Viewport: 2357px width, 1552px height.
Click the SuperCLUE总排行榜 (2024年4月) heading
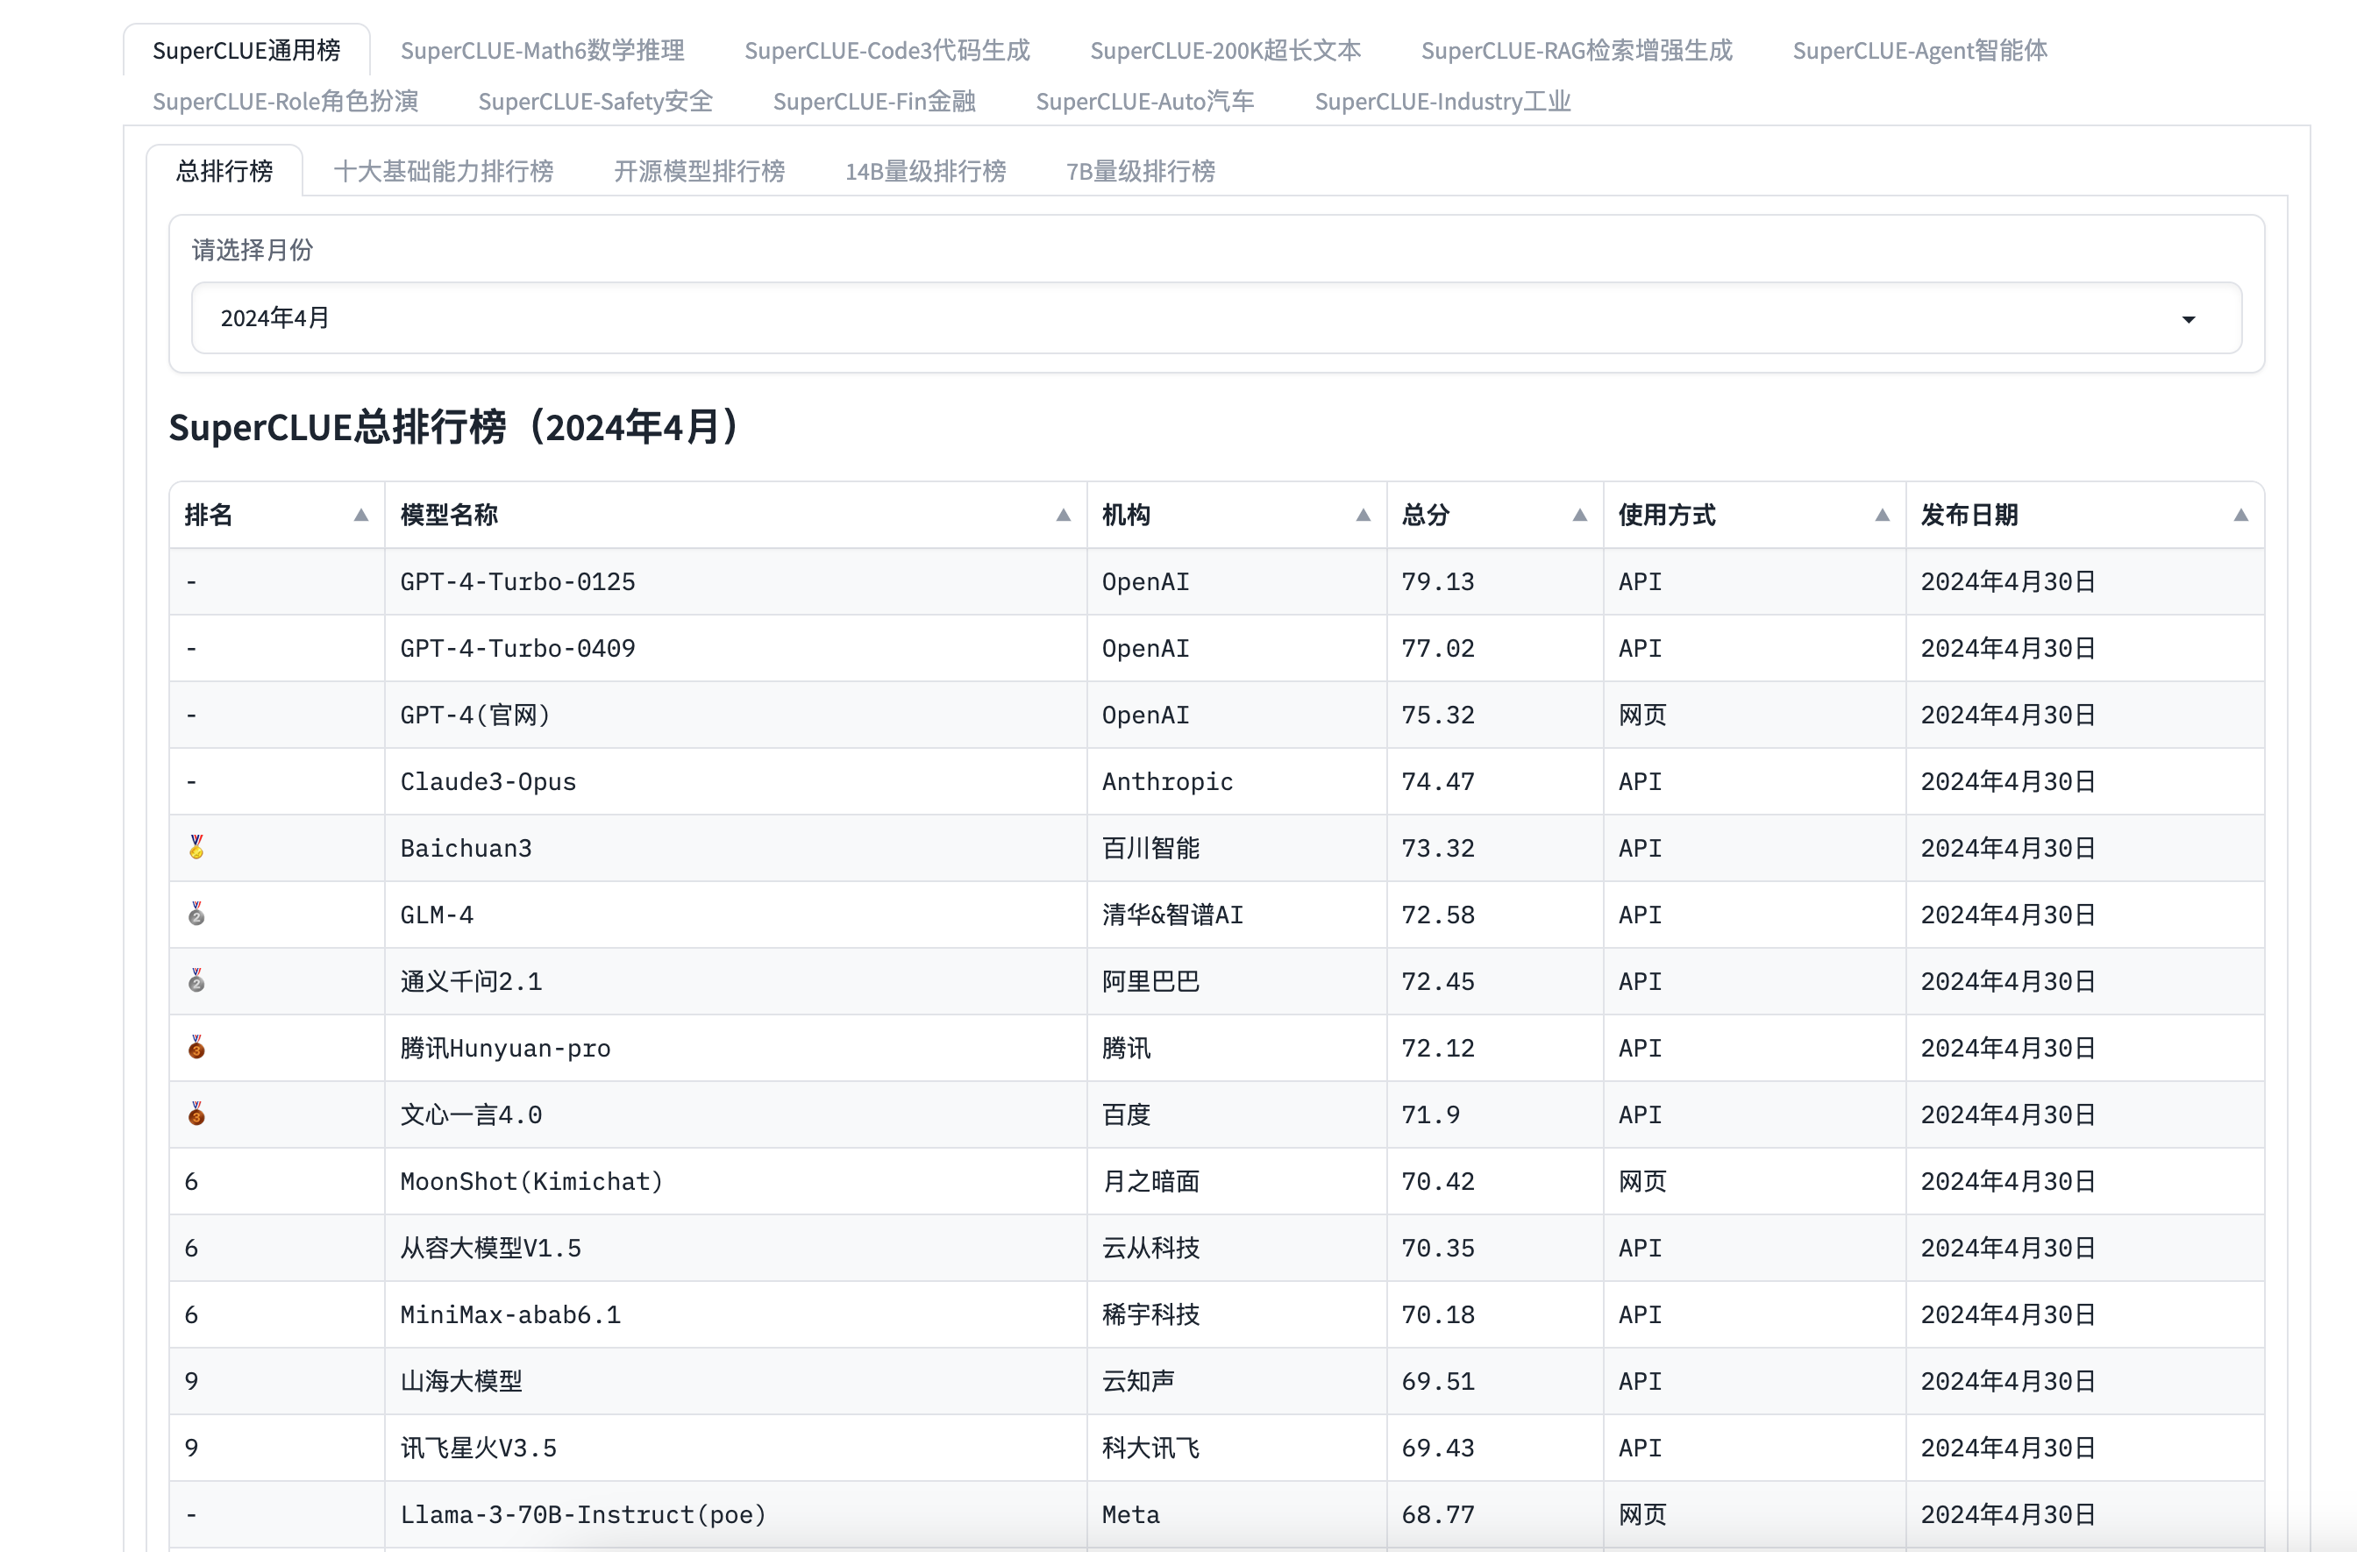[x=453, y=427]
